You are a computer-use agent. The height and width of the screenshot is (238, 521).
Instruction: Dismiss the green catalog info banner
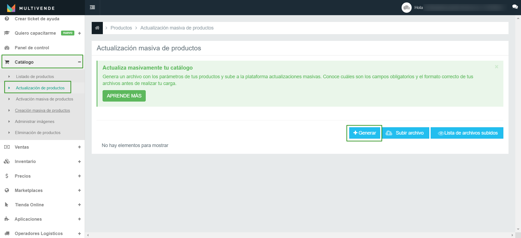(496, 67)
